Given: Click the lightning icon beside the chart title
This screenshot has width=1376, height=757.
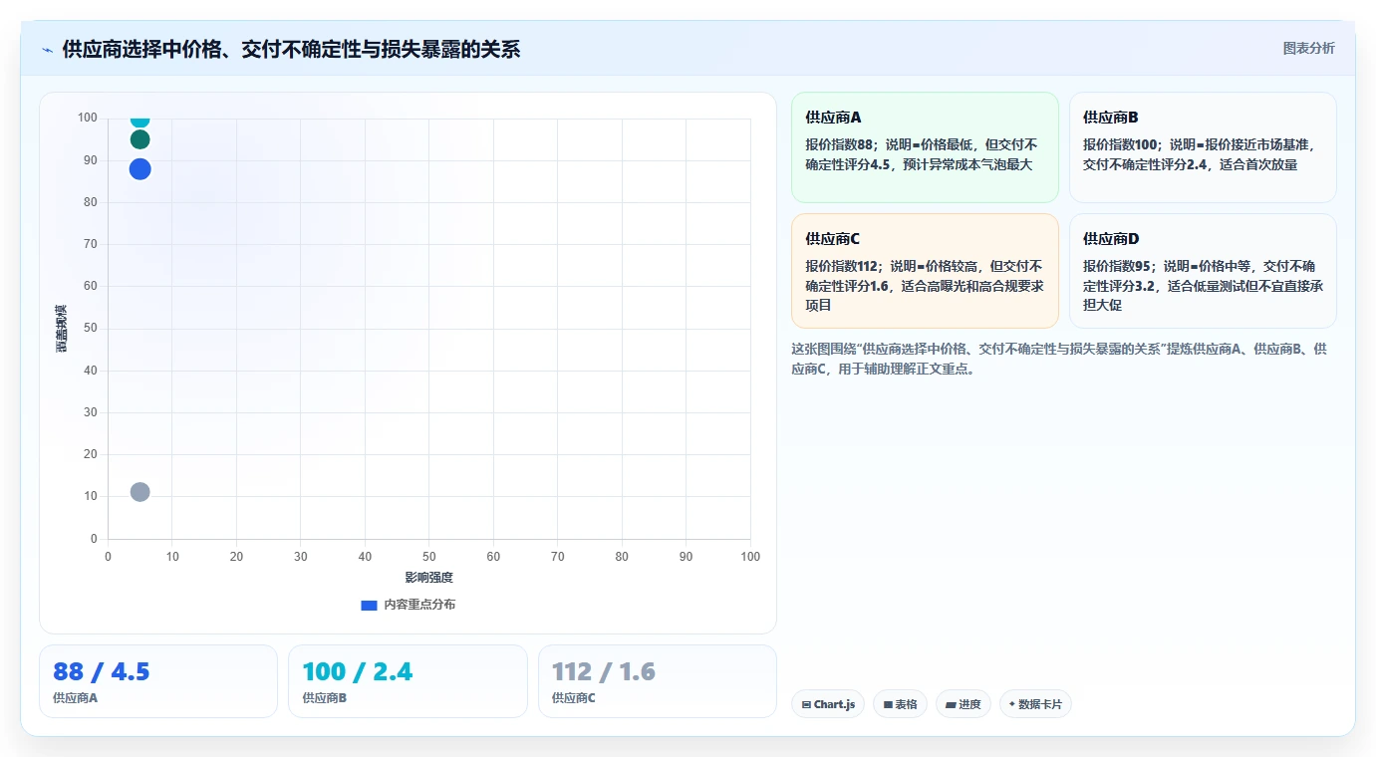Looking at the screenshot, I should pyautogui.click(x=47, y=50).
